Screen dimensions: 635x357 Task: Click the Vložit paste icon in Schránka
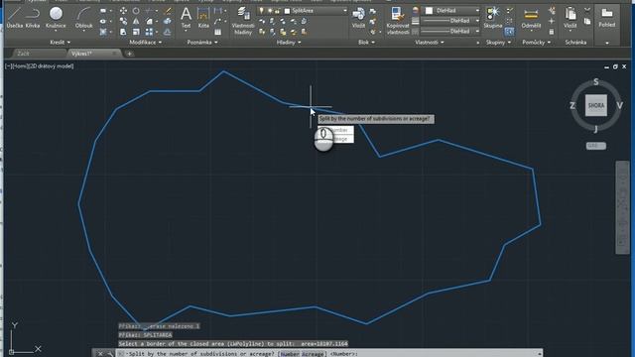(570, 18)
